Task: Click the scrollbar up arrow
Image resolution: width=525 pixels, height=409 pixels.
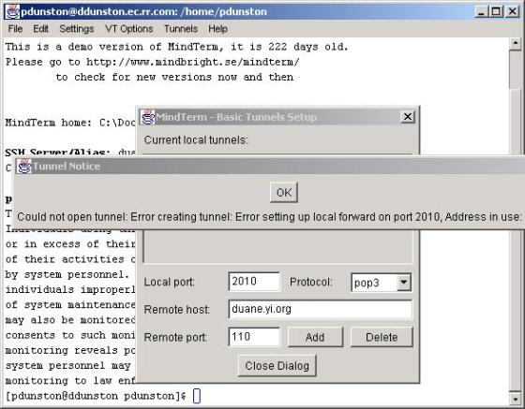Action: (516, 43)
